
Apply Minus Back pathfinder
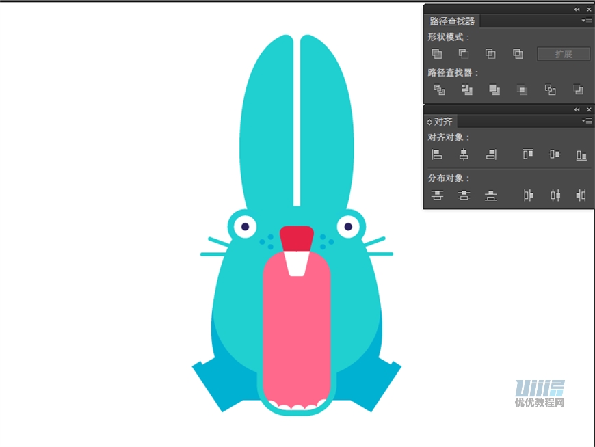(x=578, y=90)
